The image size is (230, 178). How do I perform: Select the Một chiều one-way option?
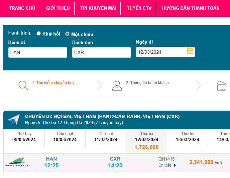click(x=68, y=34)
